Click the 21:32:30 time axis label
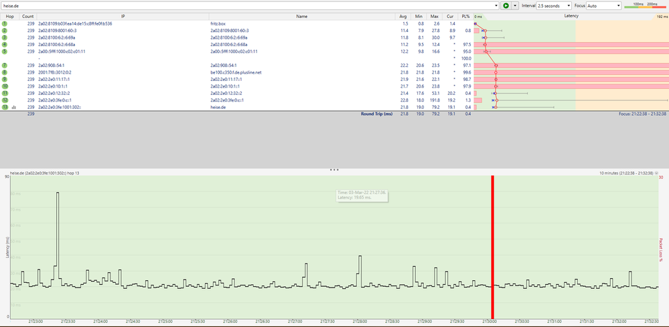The height and width of the screenshot is (327, 669). coord(652,322)
